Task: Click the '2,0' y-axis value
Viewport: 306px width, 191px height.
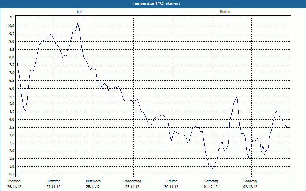Action: (x=11, y=151)
